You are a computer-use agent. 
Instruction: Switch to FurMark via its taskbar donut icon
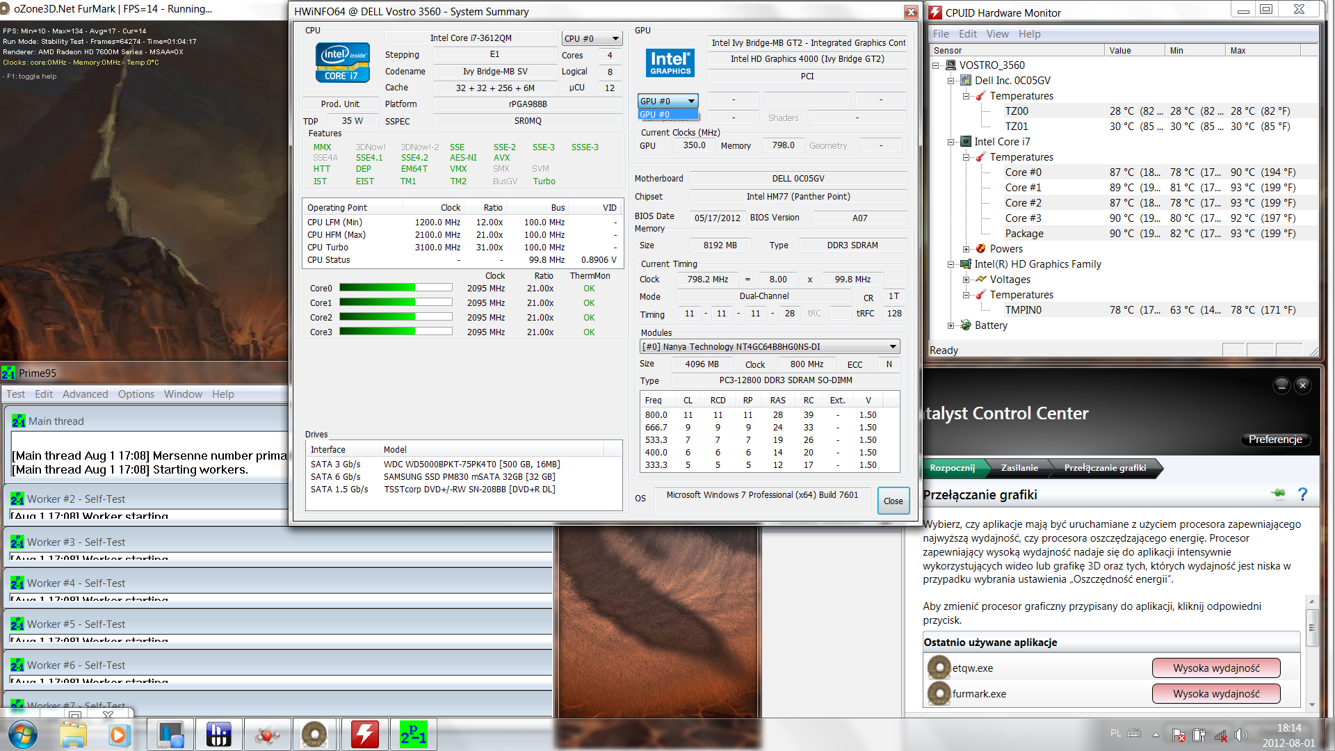point(314,734)
